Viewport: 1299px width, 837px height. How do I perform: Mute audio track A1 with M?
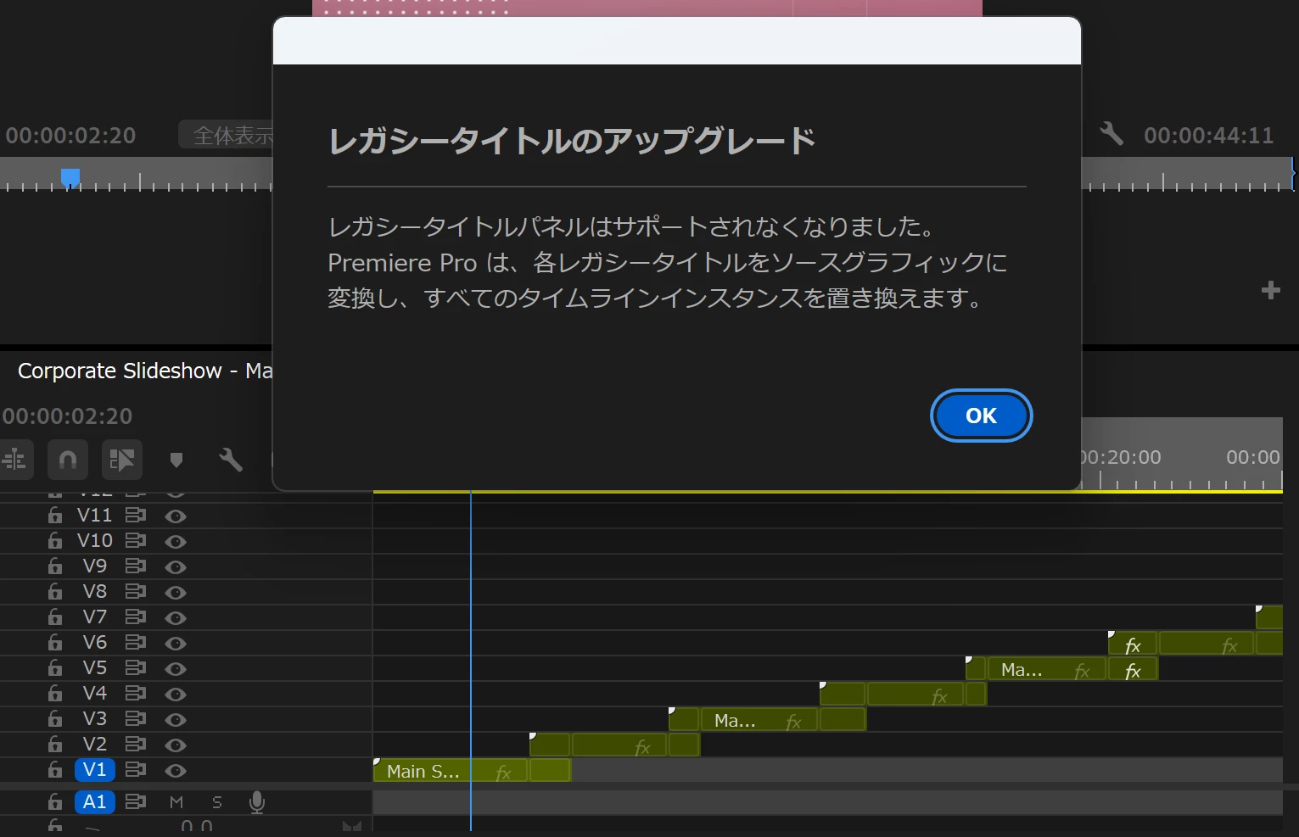pos(176,802)
